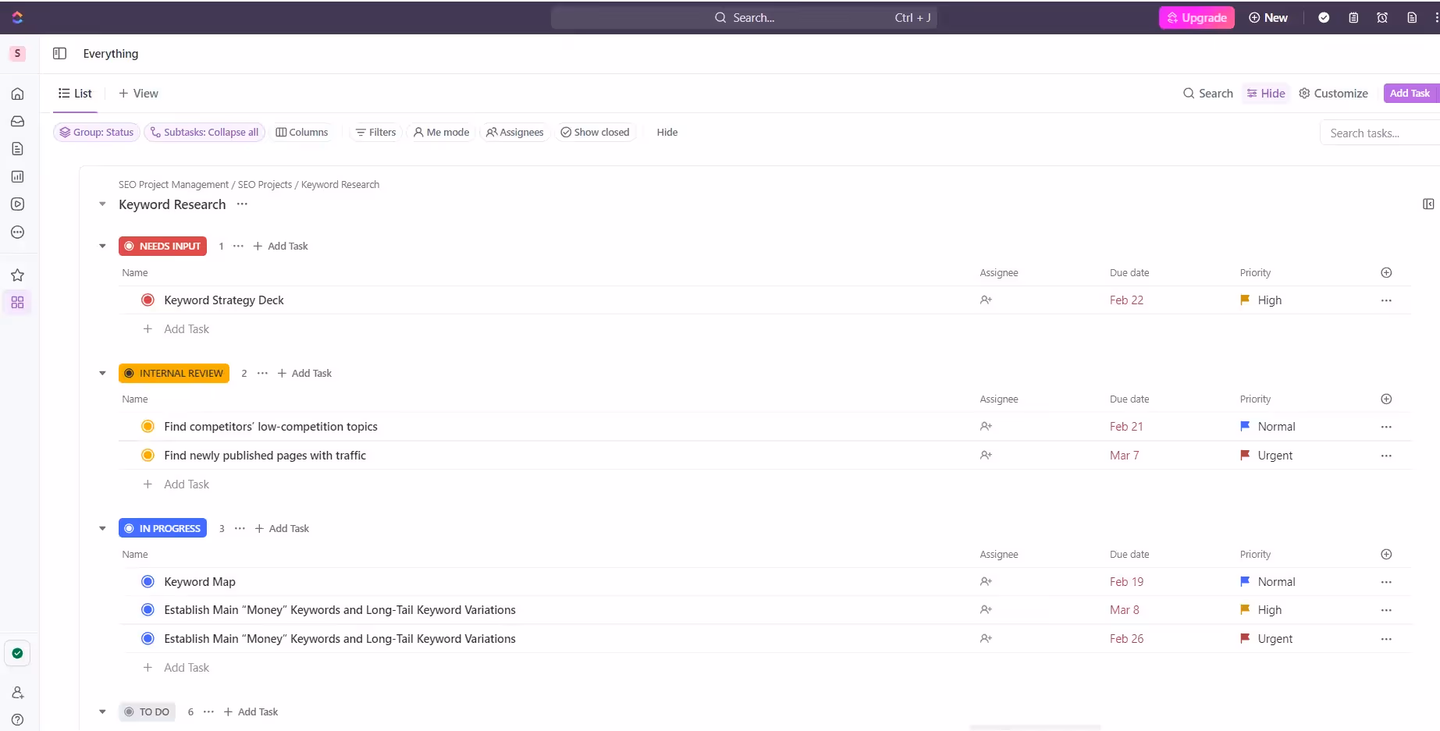
Task: Click the Urgent priority flag on Find newly published pages
Action: 1246,455
